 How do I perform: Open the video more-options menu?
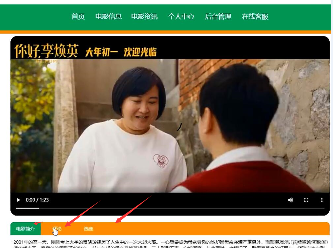[x=322, y=200]
